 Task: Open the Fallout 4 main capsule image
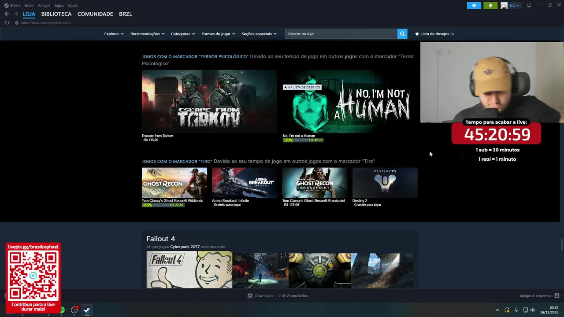(x=189, y=270)
